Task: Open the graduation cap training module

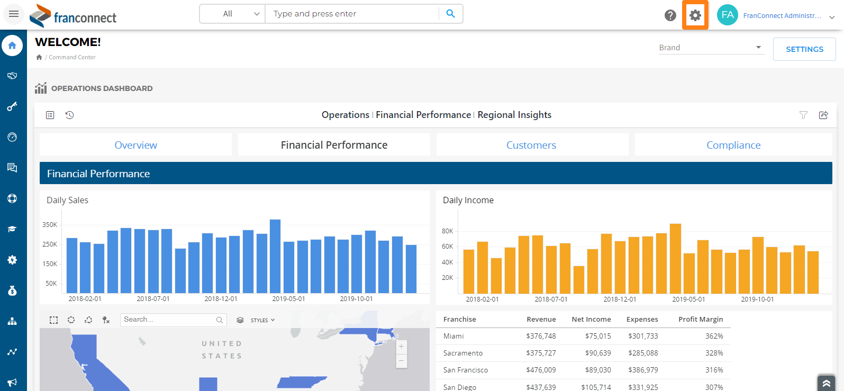Action: pos(12,229)
